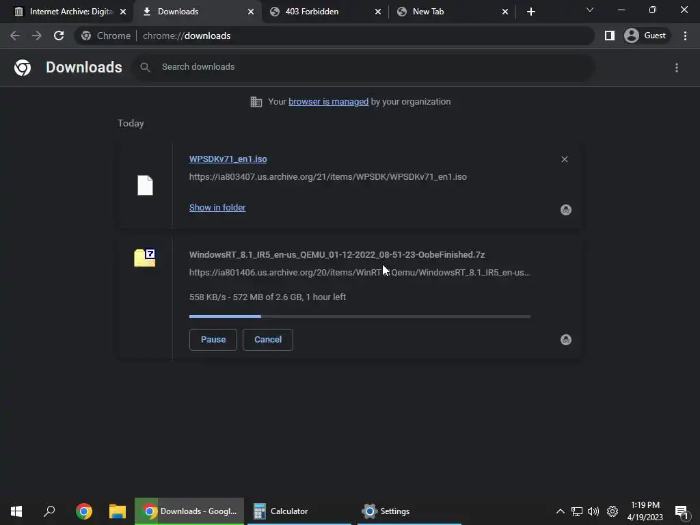Open a new tab with plus button

(530, 12)
